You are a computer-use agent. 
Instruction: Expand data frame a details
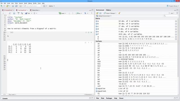coord(96,21)
